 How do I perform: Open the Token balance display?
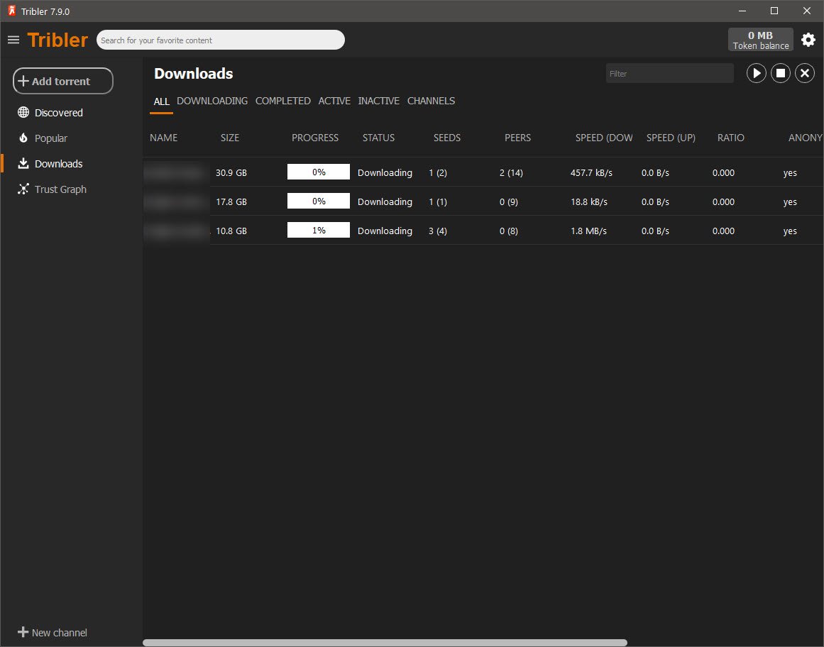[760, 40]
